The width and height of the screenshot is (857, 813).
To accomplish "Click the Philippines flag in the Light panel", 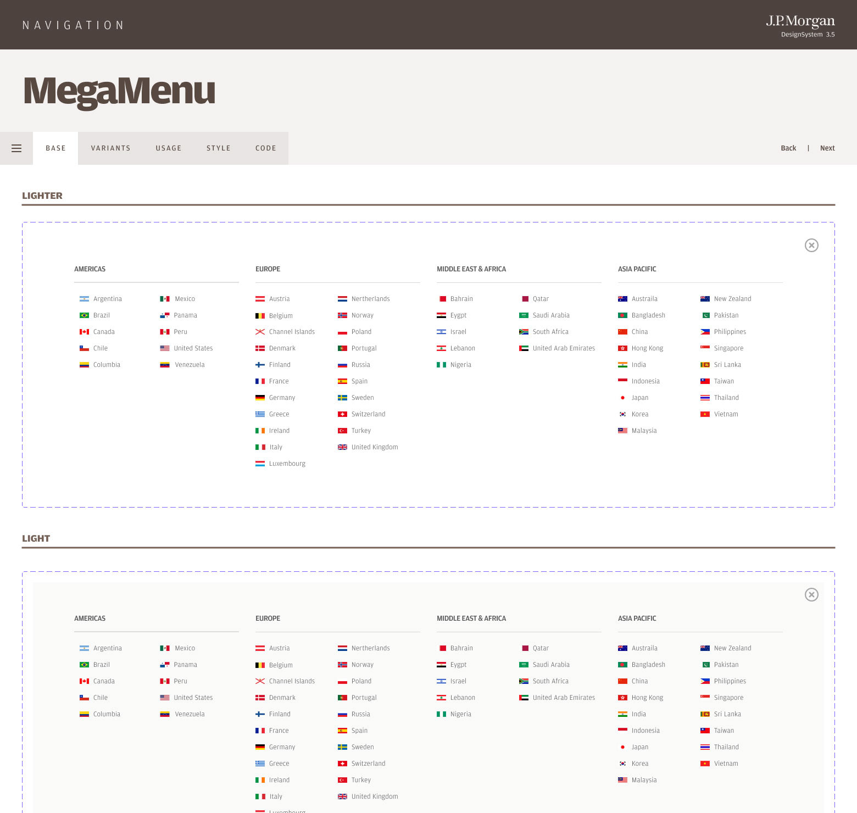I will [x=705, y=681].
